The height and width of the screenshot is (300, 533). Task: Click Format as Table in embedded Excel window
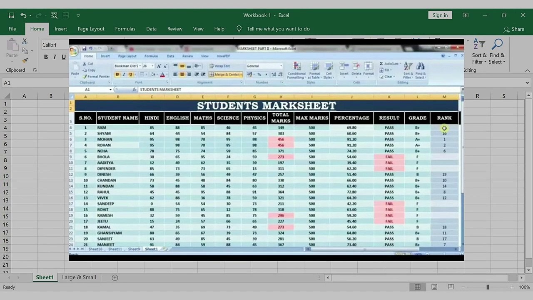pyautogui.click(x=315, y=71)
